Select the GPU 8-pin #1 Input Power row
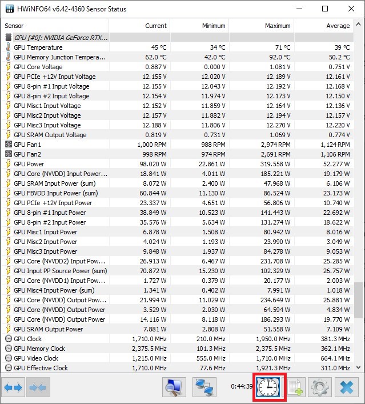Viewport: 365px width, 404px height. point(178,213)
